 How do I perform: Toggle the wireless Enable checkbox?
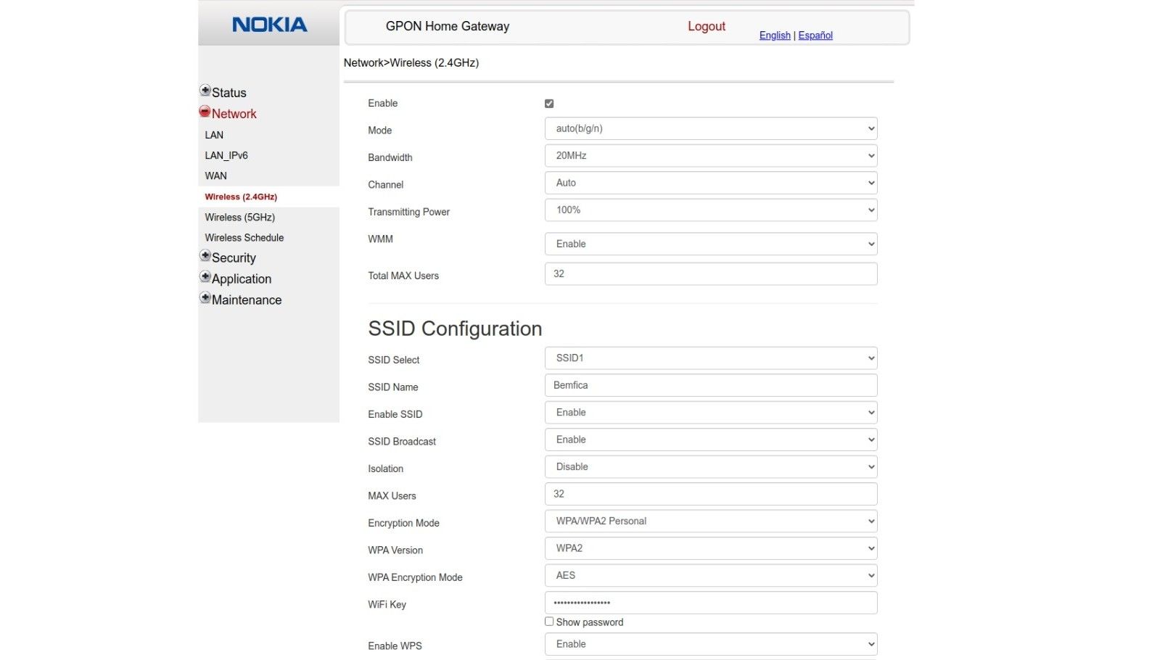(549, 103)
